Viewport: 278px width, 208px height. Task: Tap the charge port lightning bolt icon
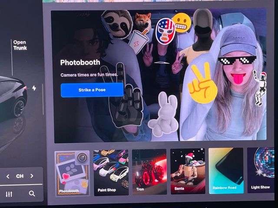coord(34,88)
